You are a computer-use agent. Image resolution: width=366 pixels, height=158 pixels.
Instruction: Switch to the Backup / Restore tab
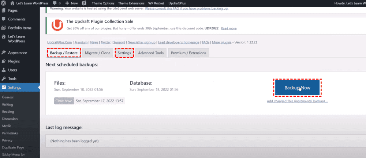click(x=64, y=53)
